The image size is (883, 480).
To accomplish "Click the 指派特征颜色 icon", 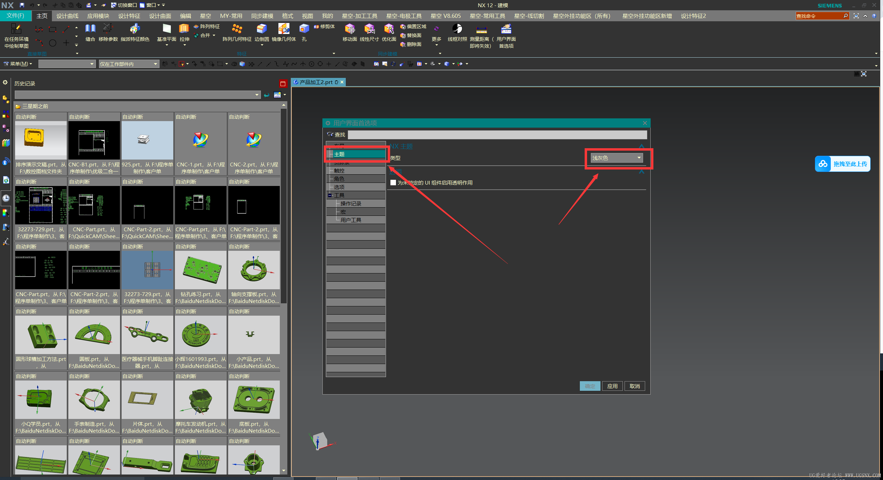I will pos(135,29).
